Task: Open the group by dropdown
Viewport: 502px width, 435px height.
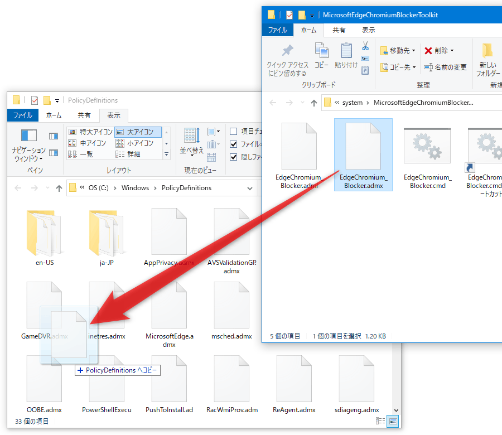Action: tap(213, 132)
